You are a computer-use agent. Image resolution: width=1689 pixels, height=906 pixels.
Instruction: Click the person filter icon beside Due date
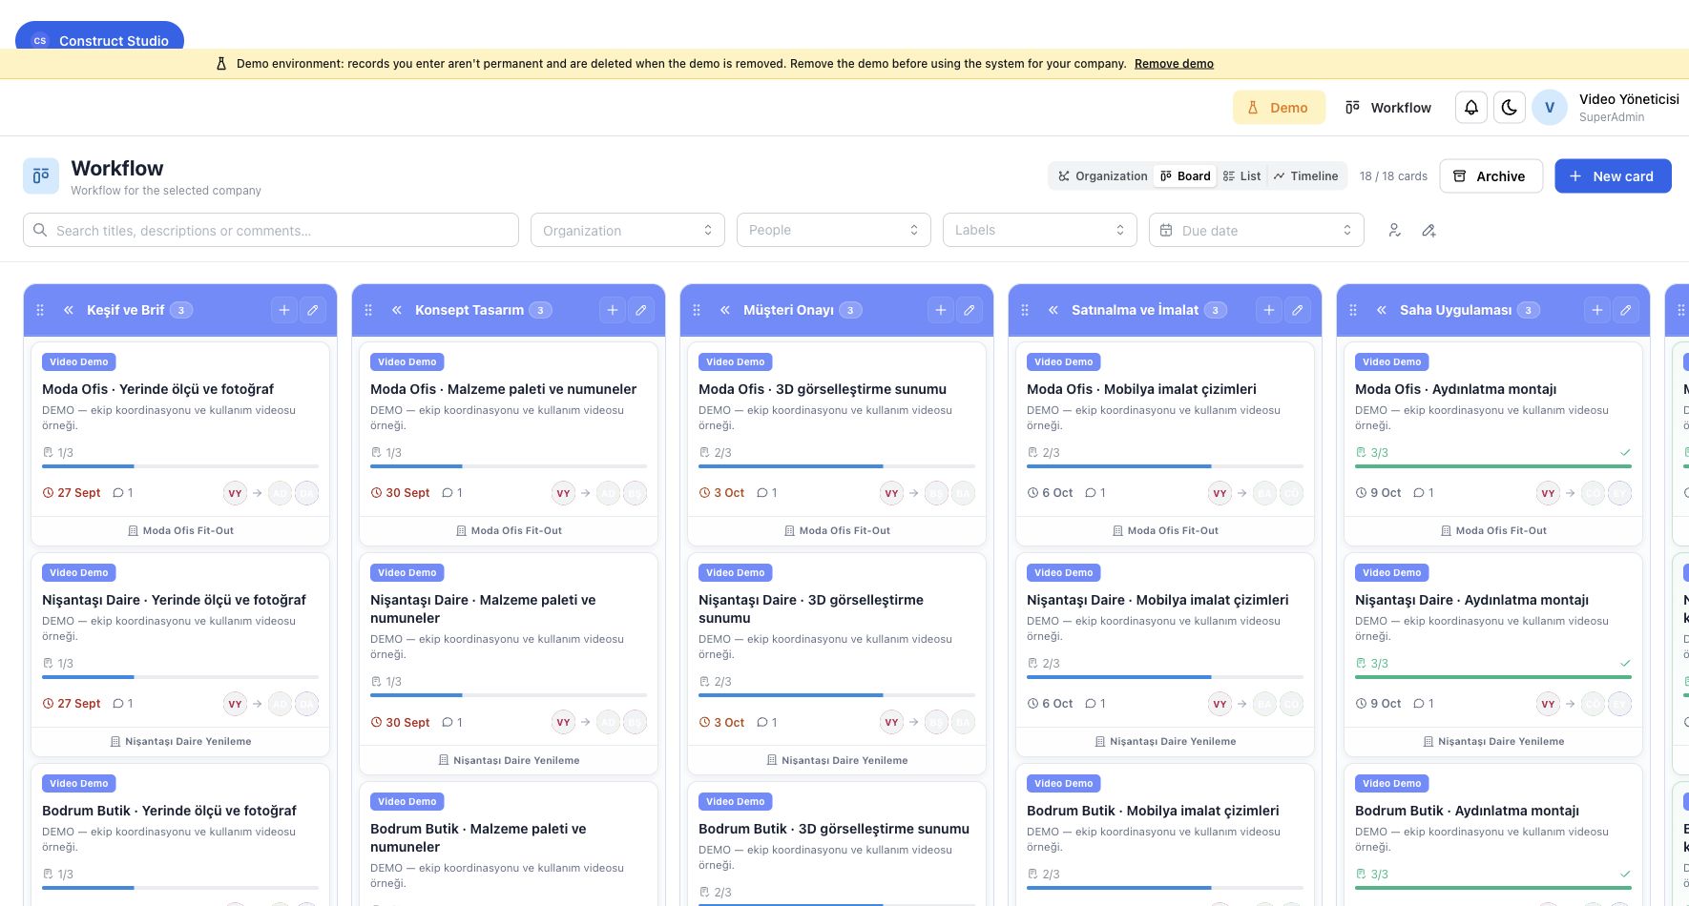pos(1394,230)
